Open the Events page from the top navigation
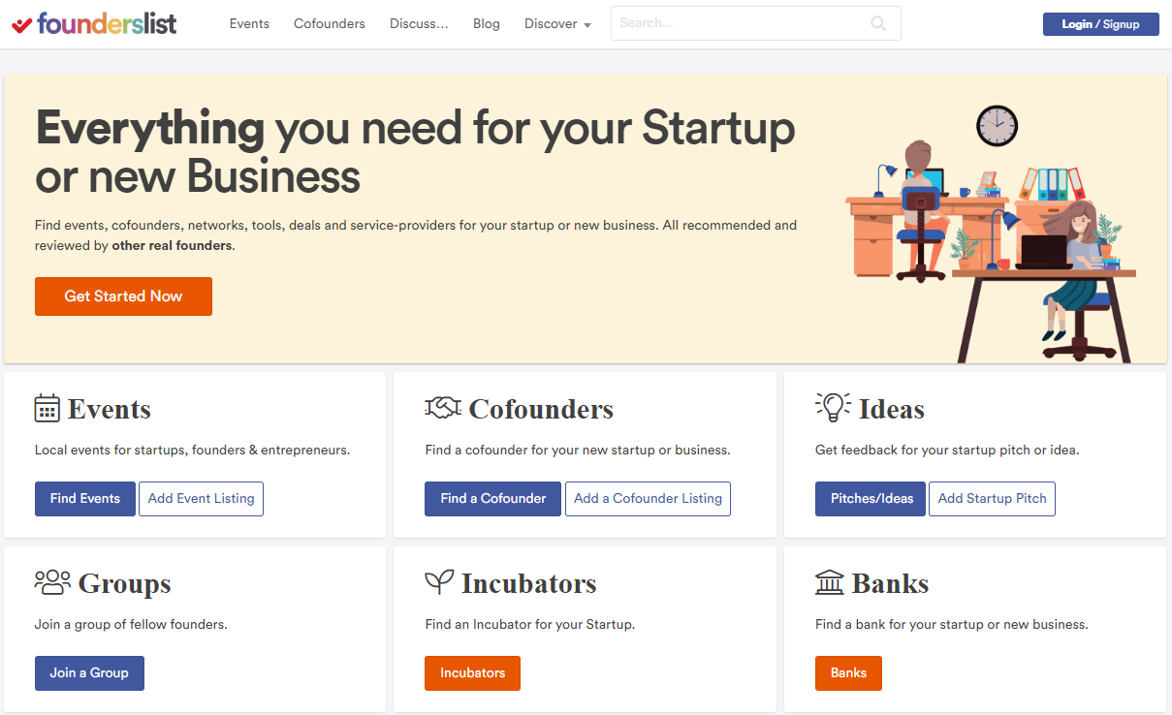The height and width of the screenshot is (715, 1172). point(249,23)
